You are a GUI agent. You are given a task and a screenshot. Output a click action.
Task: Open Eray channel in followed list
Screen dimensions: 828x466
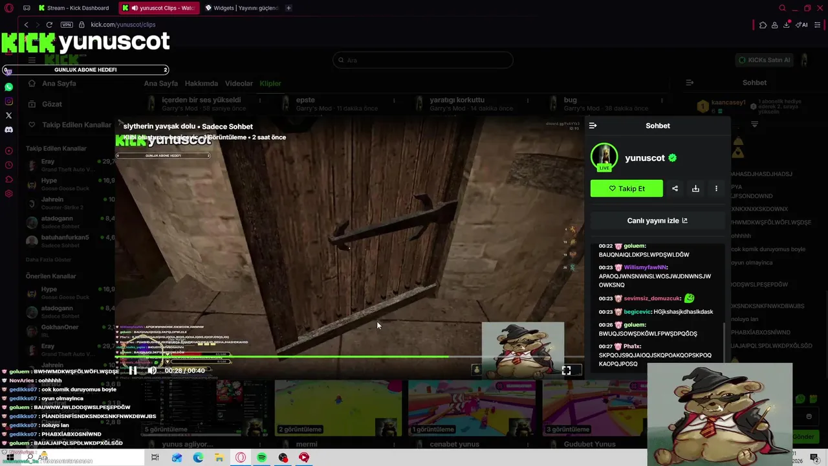70,165
